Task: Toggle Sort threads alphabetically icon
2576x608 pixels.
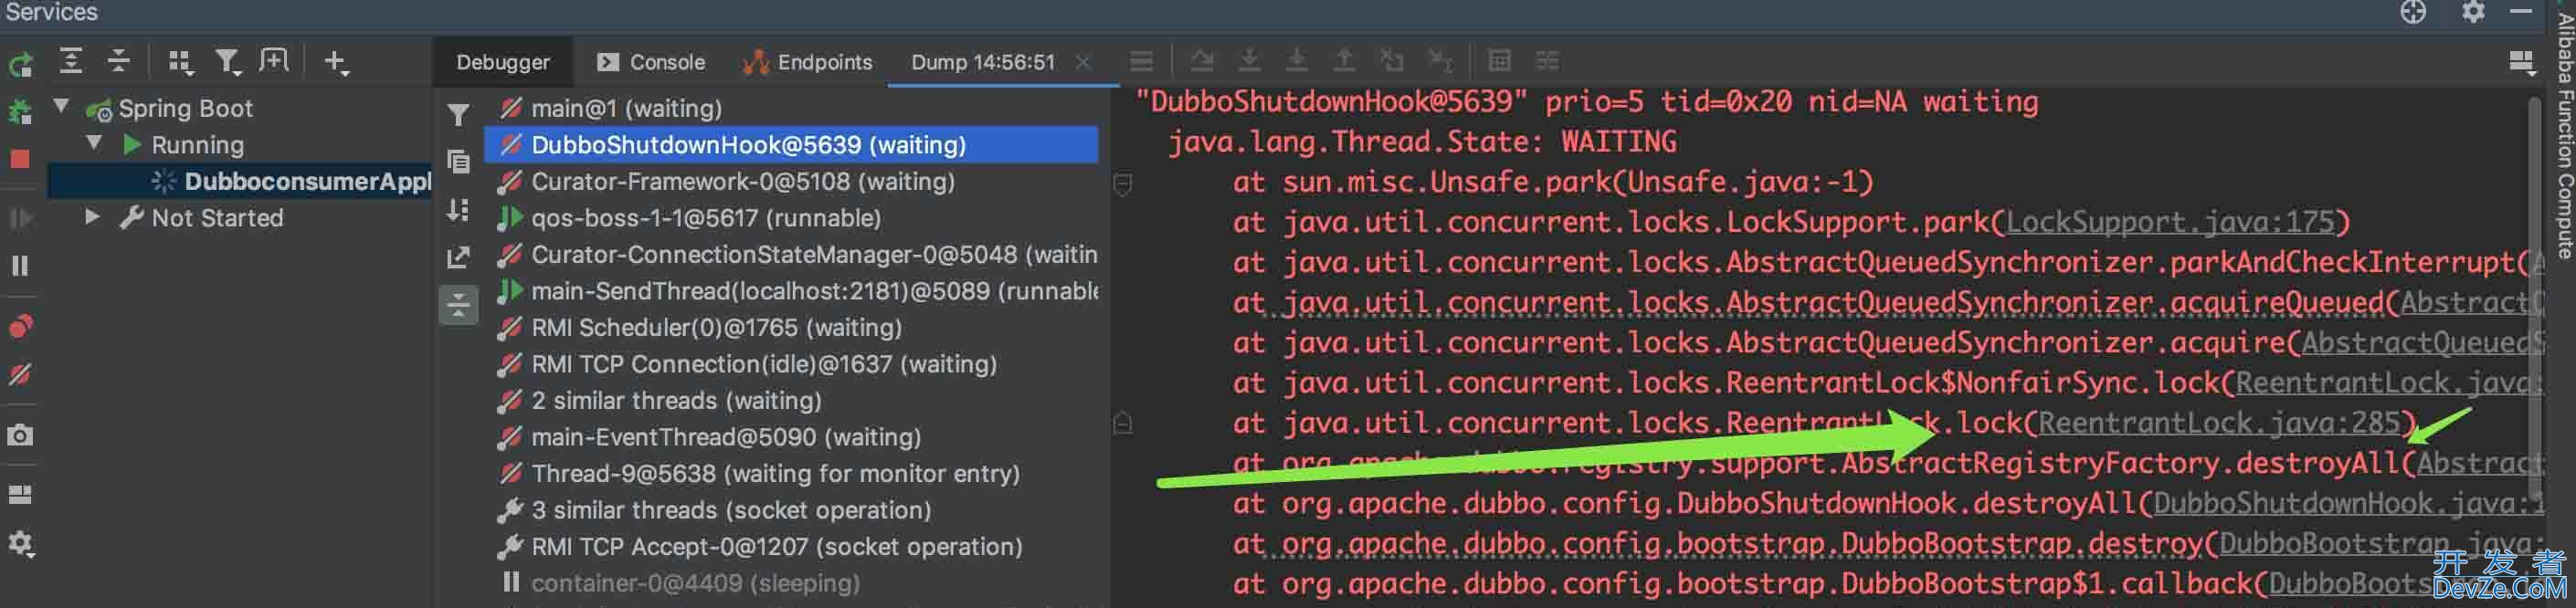Action: [458, 210]
